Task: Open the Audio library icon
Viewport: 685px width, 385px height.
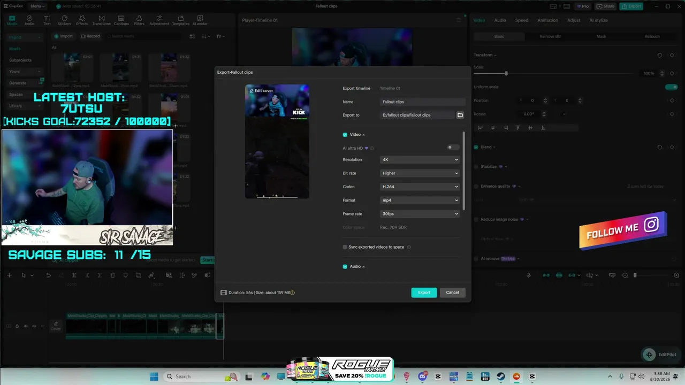Action: pyautogui.click(x=29, y=20)
